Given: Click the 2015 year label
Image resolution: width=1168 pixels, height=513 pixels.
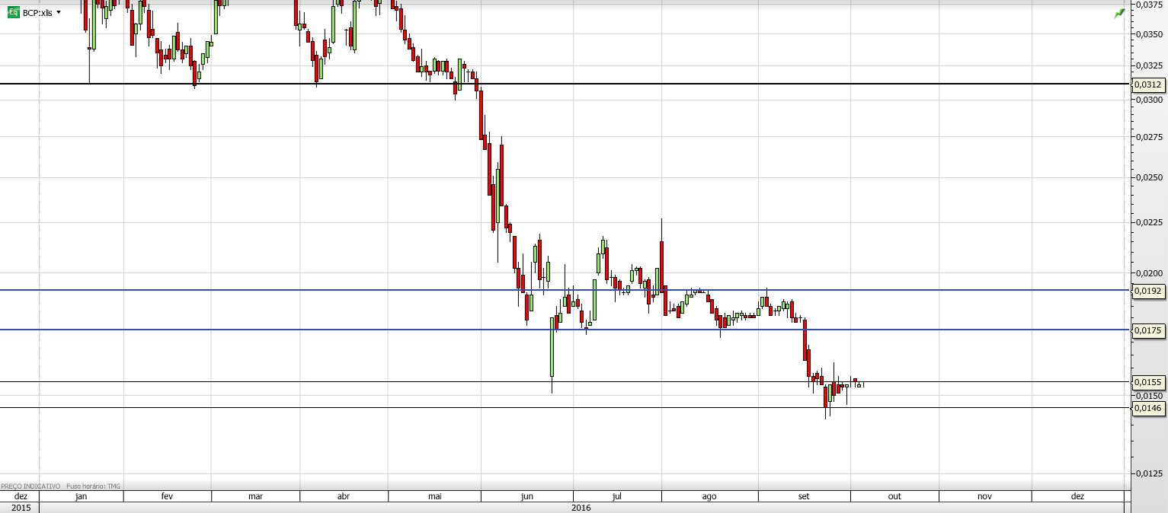Looking at the screenshot, I should (x=21, y=508).
